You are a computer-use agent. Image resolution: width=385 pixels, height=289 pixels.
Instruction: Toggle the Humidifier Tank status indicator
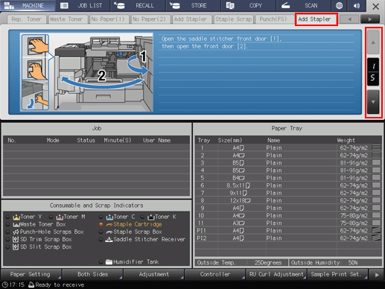tap(101, 261)
